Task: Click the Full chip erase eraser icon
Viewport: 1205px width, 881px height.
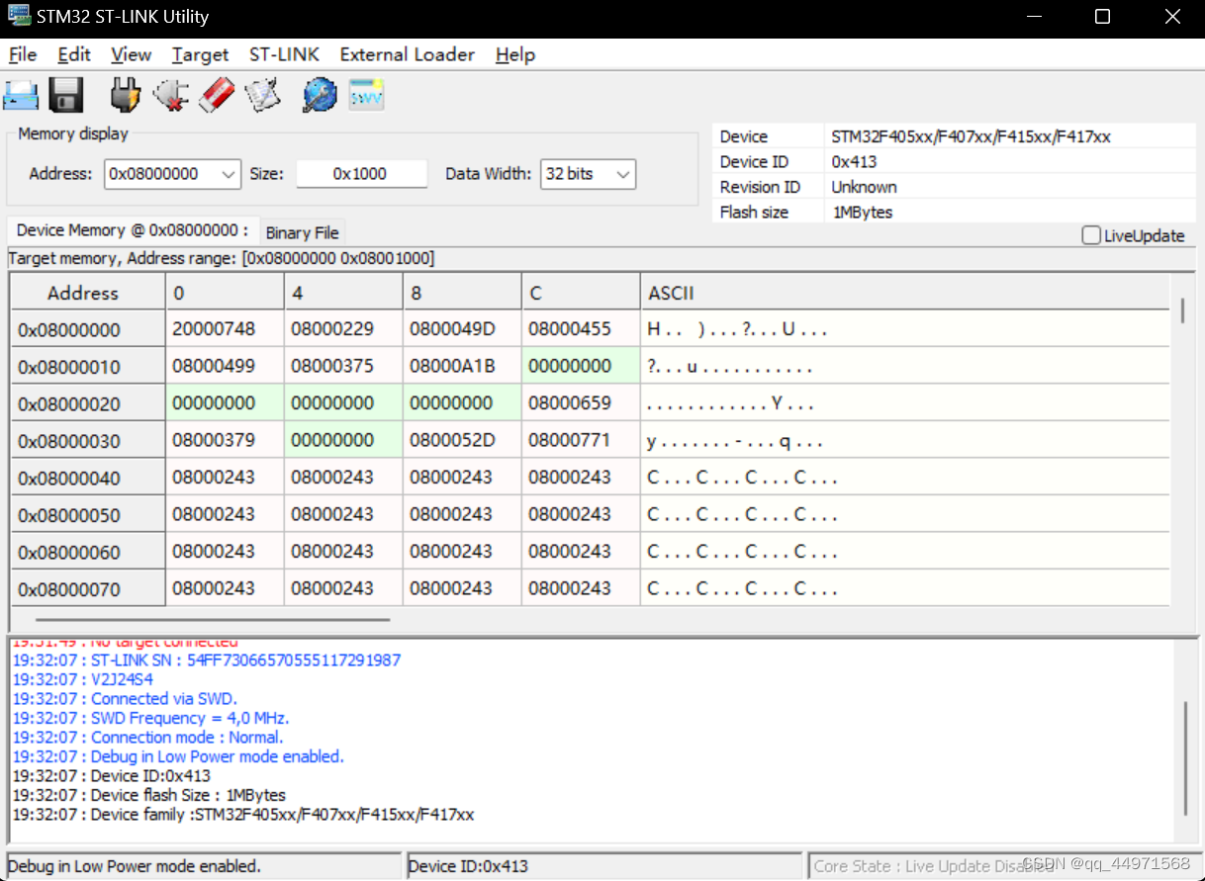Action: coord(217,96)
